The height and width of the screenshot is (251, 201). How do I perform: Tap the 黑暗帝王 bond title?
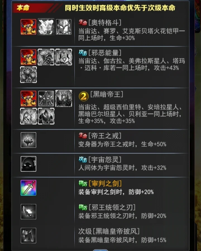107,94
